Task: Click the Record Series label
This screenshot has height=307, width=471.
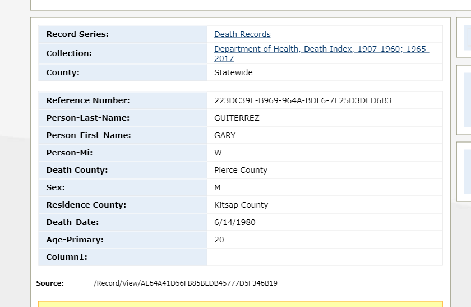Action: tap(77, 34)
